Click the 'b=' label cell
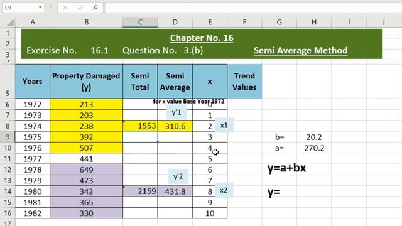The width and height of the screenshot is (402, 226). coord(279,137)
